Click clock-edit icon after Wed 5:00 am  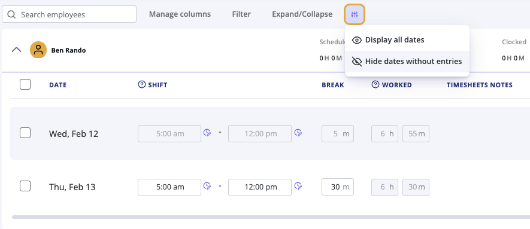tap(207, 133)
